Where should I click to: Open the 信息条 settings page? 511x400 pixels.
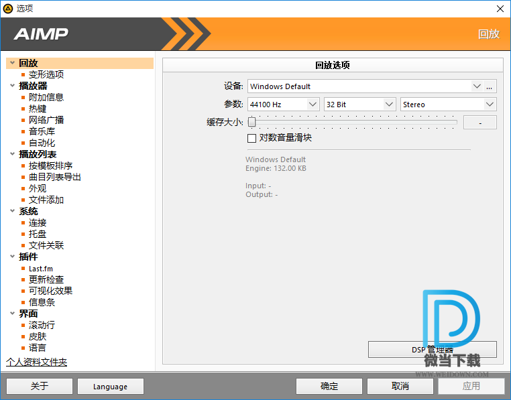pyautogui.click(x=42, y=302)
